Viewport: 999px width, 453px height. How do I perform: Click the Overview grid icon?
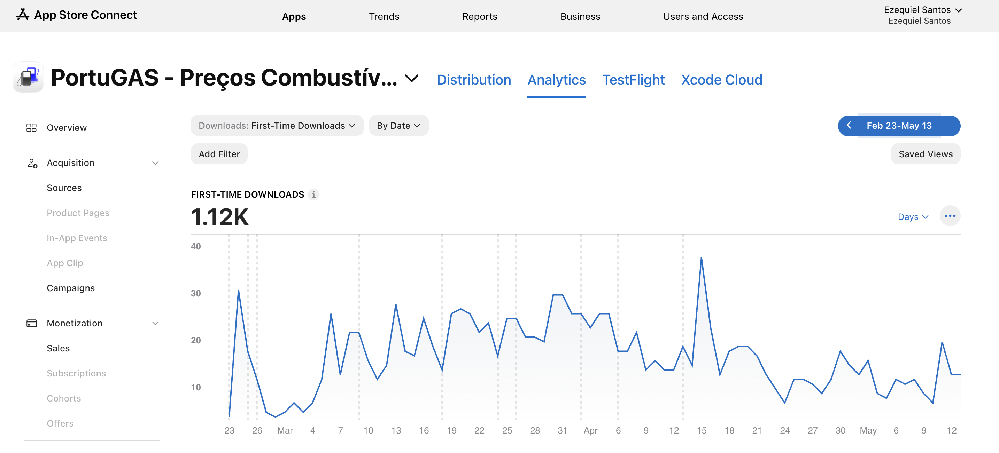point(31,127)
